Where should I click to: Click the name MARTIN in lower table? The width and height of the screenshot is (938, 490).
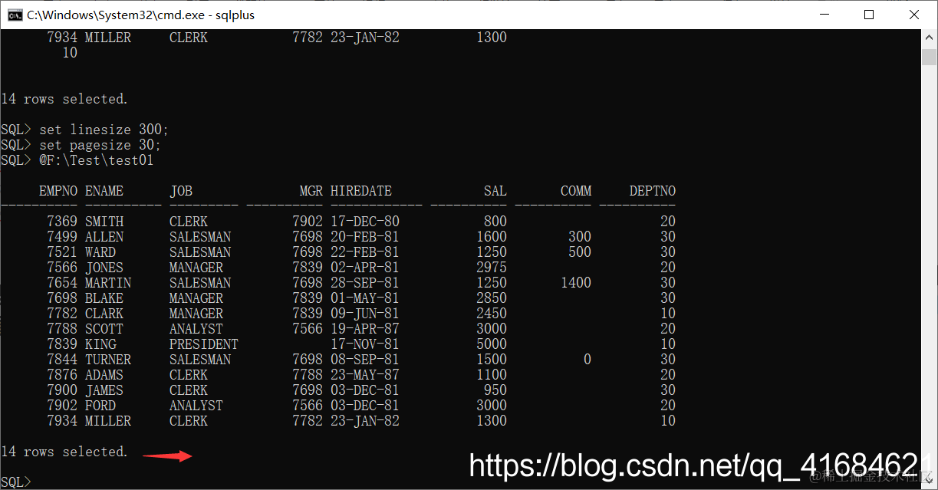(108, 283)
